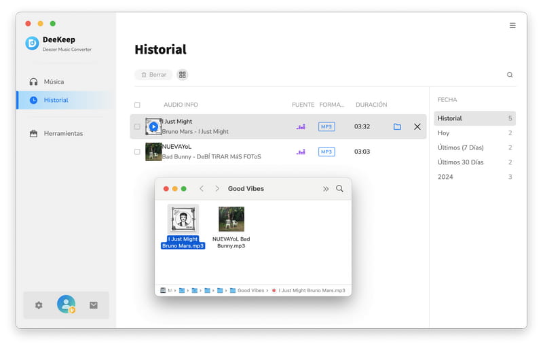Select the Historial clock icon in sidebar

(33, 100)
